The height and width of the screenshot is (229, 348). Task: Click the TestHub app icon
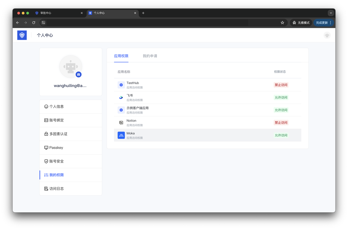coord(121,85)
